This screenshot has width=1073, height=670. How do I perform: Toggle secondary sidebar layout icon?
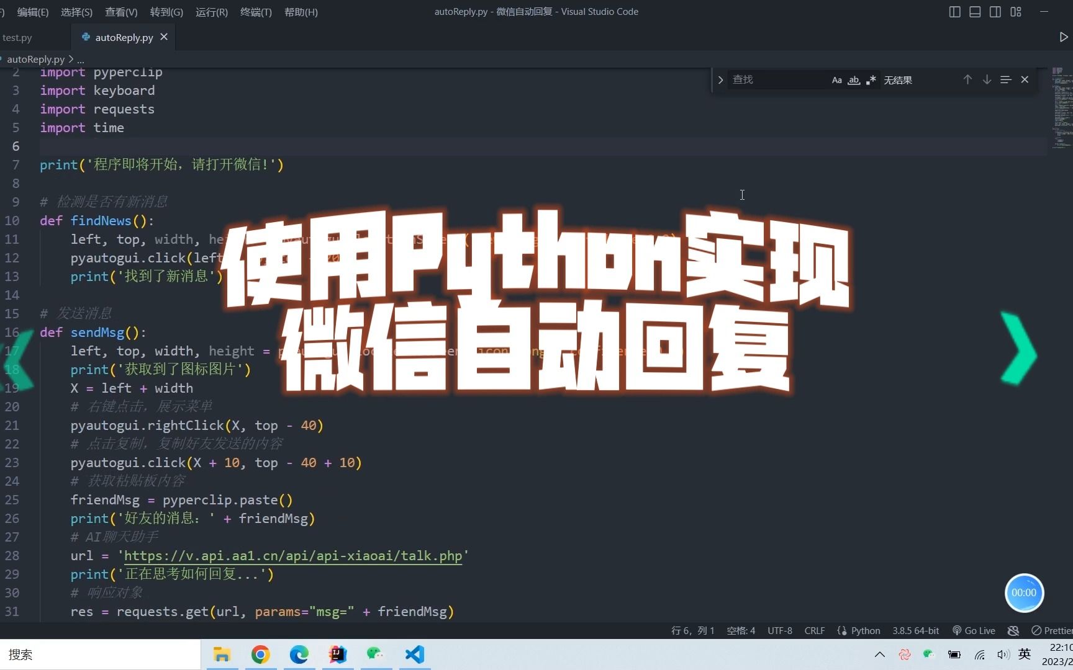click(x=995, y=12)
